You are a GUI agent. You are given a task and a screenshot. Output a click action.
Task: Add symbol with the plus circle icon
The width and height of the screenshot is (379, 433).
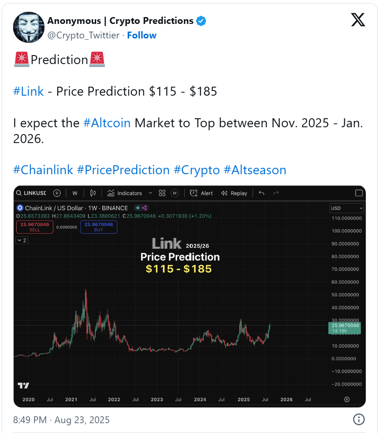(57, 193)
